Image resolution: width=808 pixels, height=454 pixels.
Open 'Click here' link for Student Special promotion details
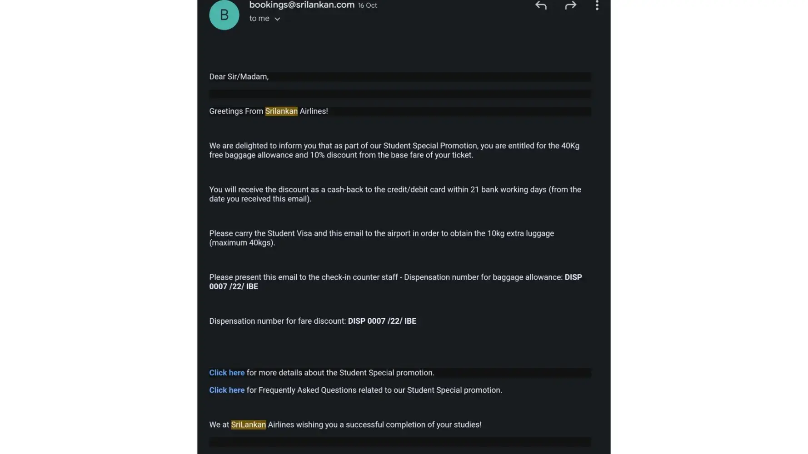pyautogui.click(x=227, y=373)
